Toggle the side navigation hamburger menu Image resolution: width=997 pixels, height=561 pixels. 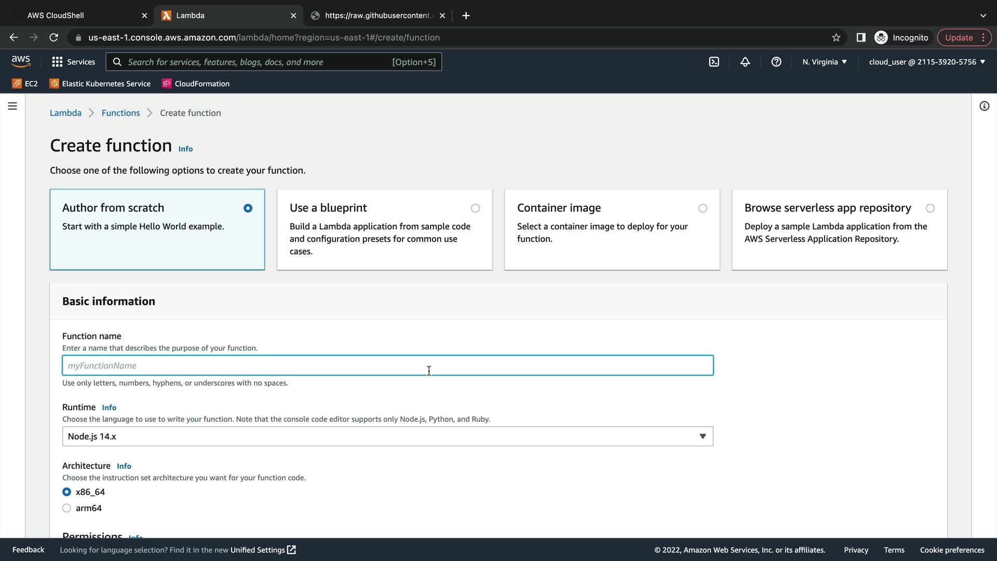[x=12, y=106]
